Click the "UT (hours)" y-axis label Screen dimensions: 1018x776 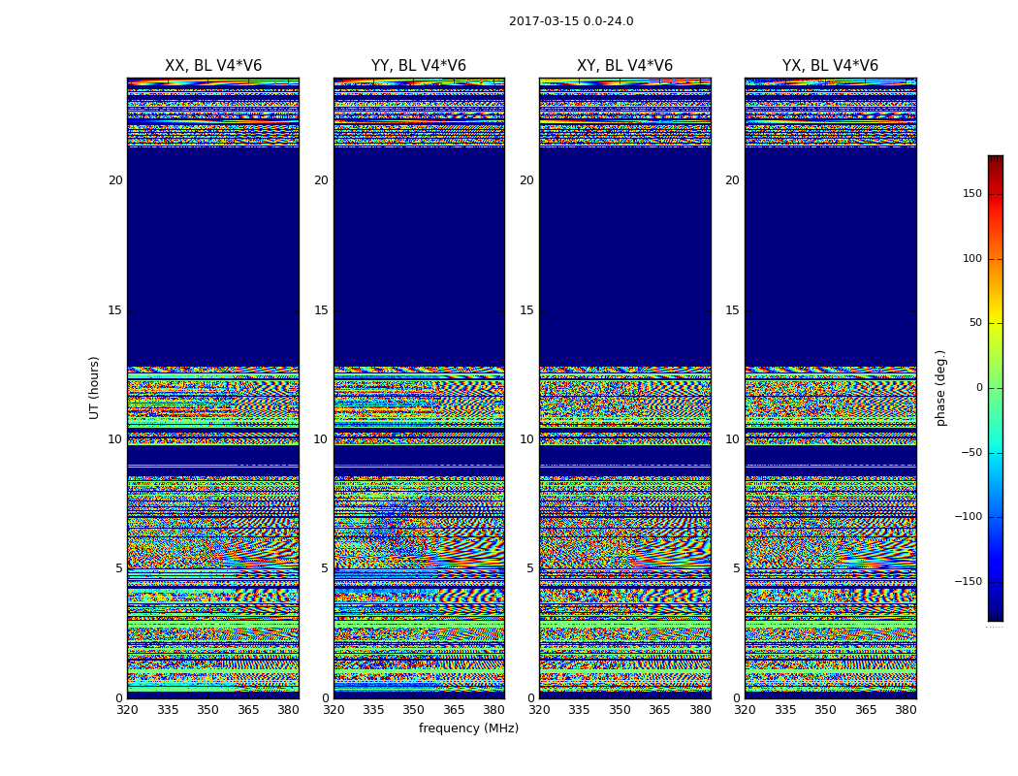(95, 388)
